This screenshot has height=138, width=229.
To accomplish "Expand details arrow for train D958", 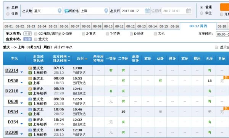I will pos(22,83).
